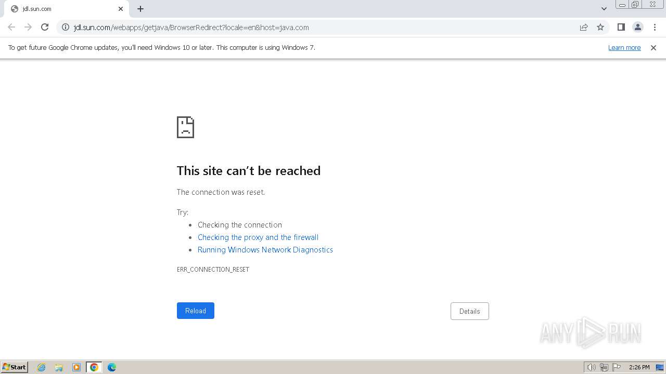
Task: Close the jdl.sun.com tab
Action: coord(121,9)
